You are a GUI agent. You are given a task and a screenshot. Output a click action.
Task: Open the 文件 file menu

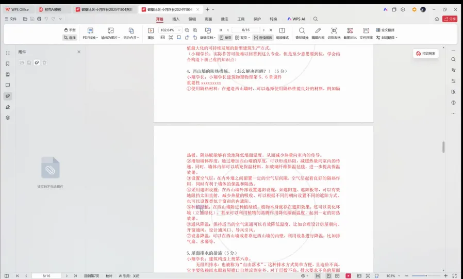(x=11, y=19)
